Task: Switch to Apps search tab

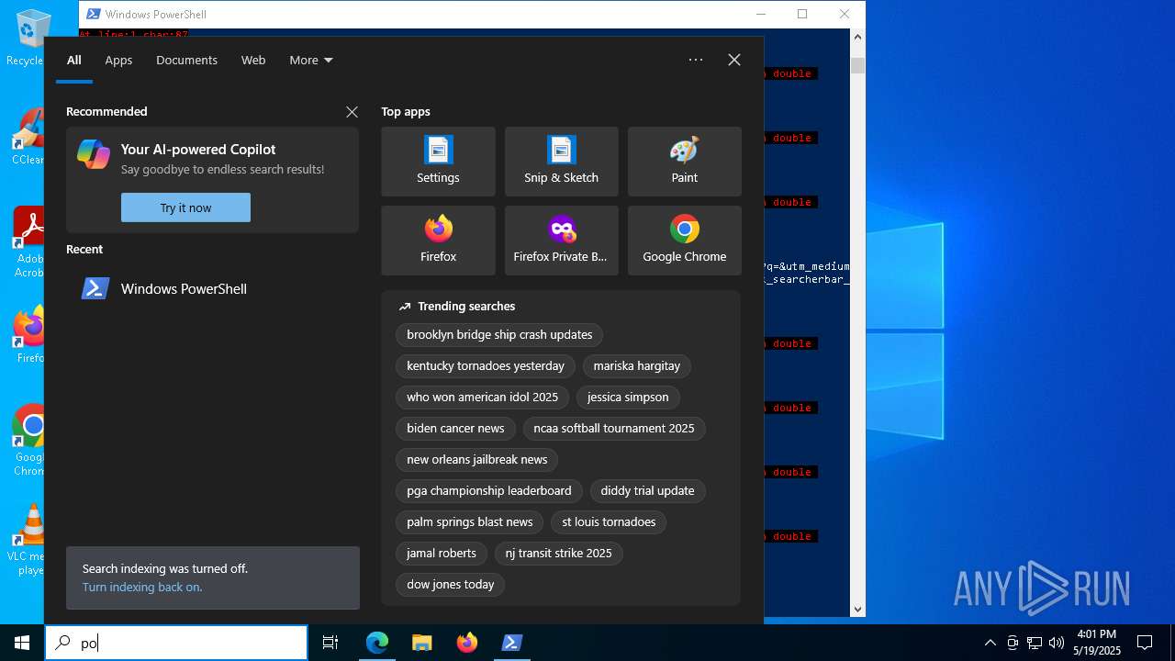Action: [x=118, y=60]
